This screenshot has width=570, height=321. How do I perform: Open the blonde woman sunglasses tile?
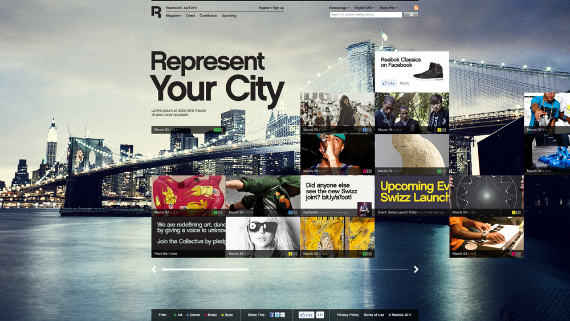(263, 237)
